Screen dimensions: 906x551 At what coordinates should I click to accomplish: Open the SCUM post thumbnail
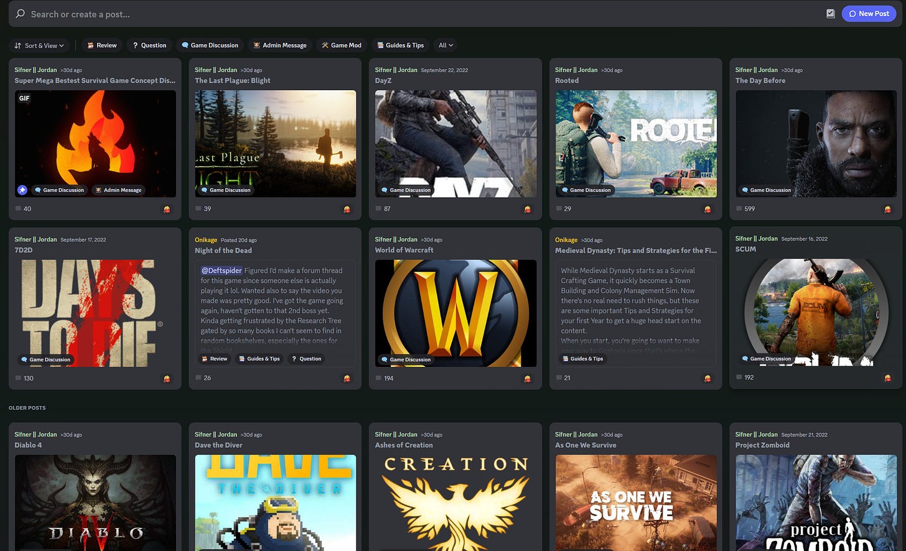(x=816, y=312)
